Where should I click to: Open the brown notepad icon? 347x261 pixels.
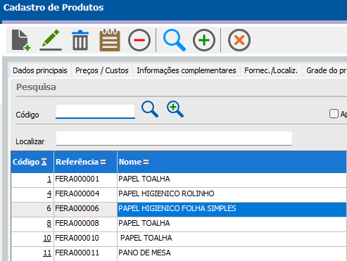[110, 40]
